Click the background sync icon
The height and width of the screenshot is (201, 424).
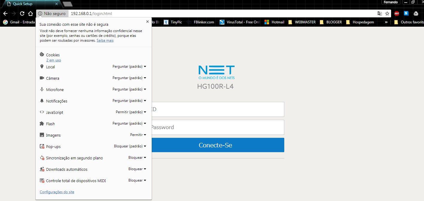(x=42, y=158)
